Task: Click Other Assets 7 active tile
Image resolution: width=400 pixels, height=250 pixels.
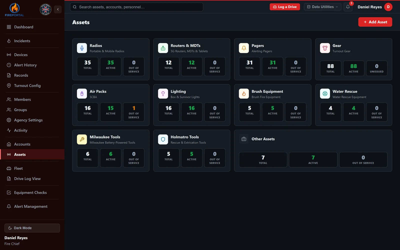Action: 313,160
